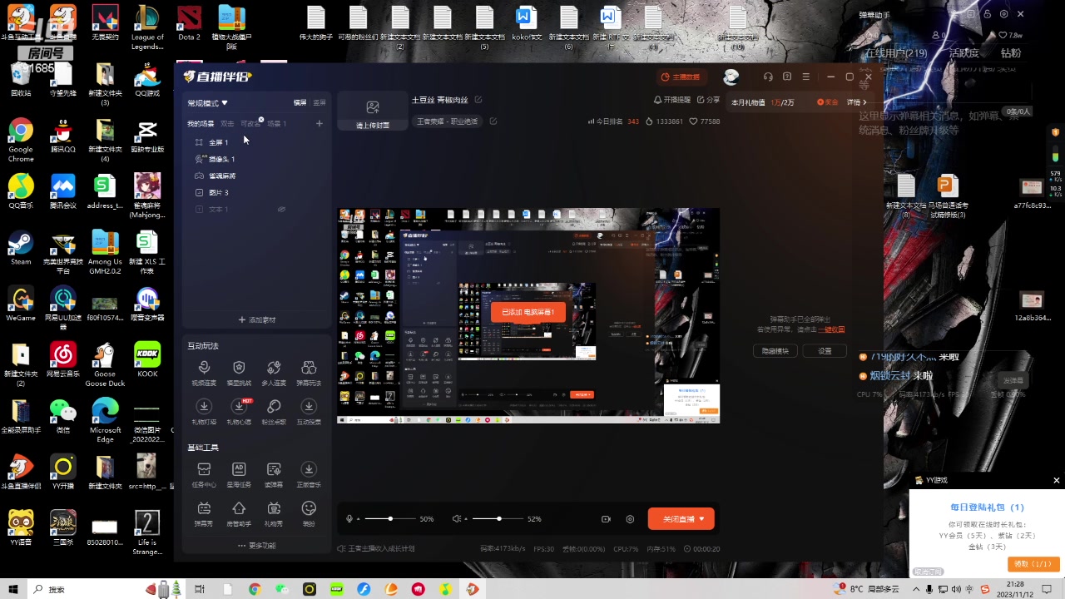
Task: Click the 一键收回 link
Action: [x=832, y=329]
